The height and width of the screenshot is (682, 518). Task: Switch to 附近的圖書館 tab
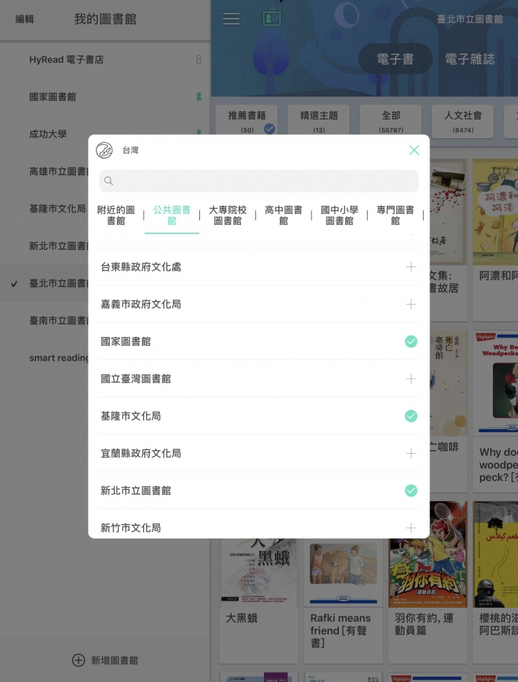click(116, 215)
